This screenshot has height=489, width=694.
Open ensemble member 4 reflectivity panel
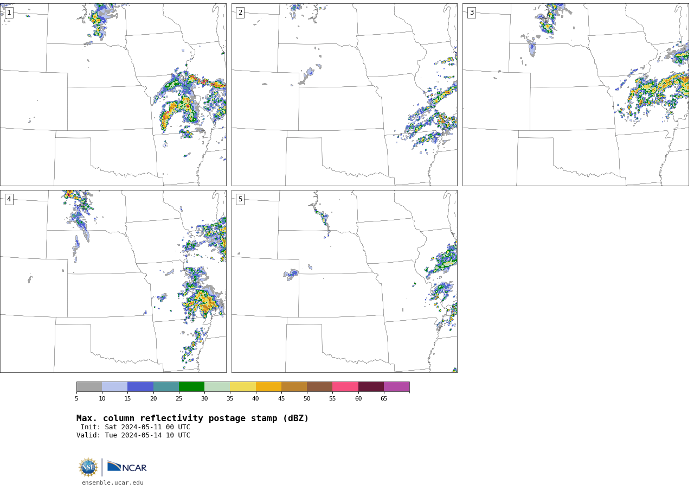(113, 281)
